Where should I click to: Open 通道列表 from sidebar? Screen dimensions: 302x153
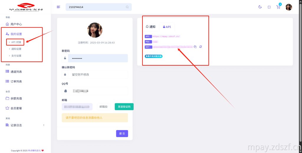coord(16,71)
